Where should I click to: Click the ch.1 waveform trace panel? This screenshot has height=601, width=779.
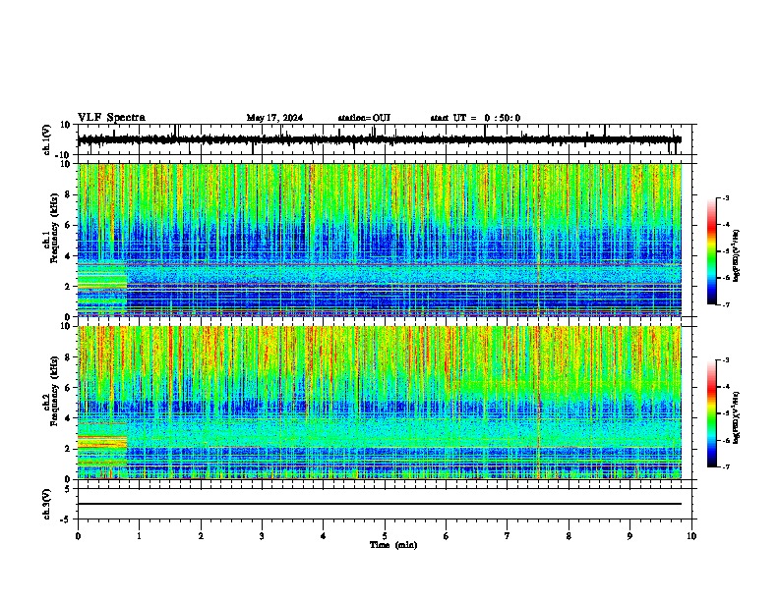point(385,139)
